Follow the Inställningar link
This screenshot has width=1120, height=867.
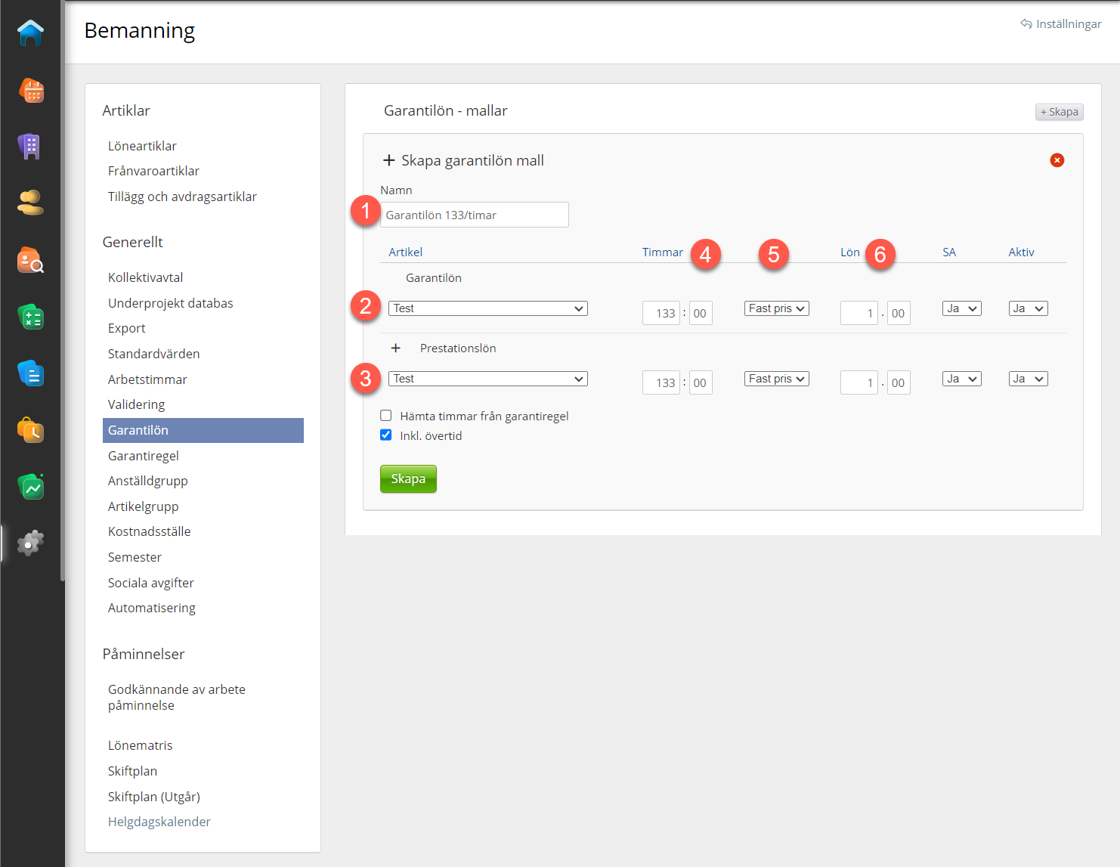1061,24
